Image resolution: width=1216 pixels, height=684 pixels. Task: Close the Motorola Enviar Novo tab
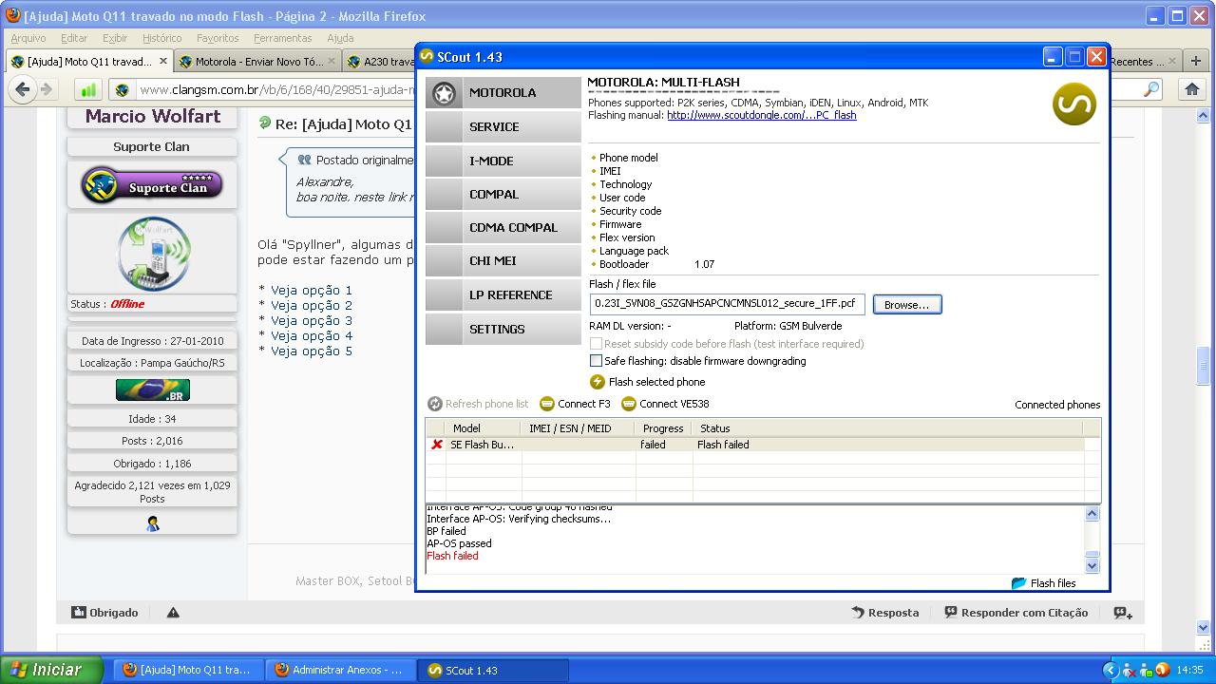[x=332, y=61]
